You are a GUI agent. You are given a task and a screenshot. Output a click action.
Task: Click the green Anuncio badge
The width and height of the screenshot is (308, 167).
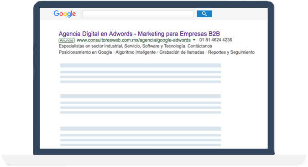[67, 40]
